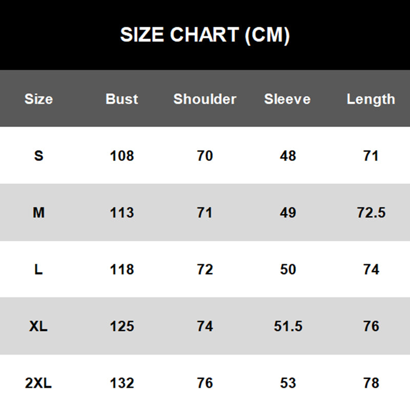The height and width of the screenshot is (410, 410).
Task: Select sleeve value 50 for size L
Action: click(288, 270)
